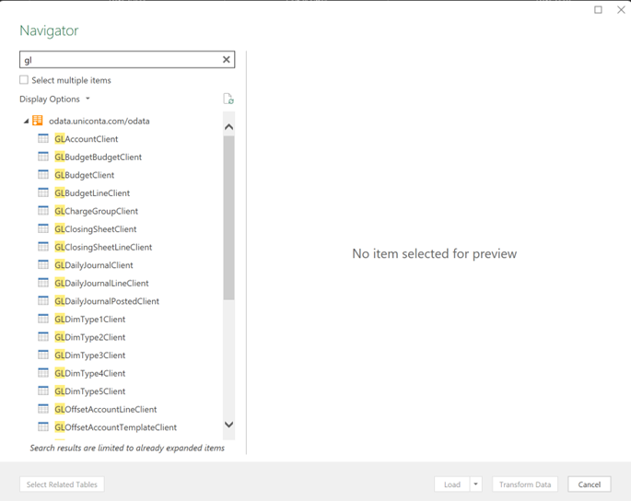The image size is (631, 501).
Task: Collapse the odata.uniconta.com/odata tree node
Action: (x=26, y=121)
